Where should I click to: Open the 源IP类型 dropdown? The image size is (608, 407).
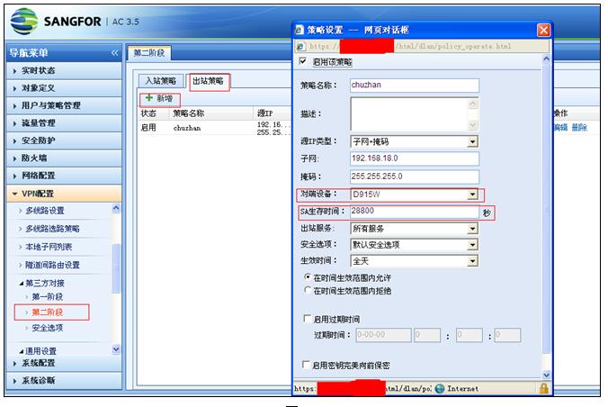point(471,141)
